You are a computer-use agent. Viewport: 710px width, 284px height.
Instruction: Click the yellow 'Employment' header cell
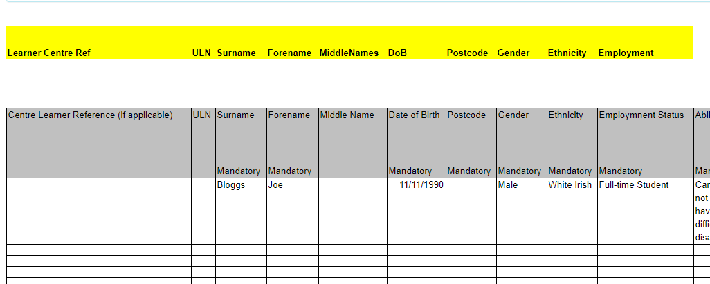click(x=626, y=53)
